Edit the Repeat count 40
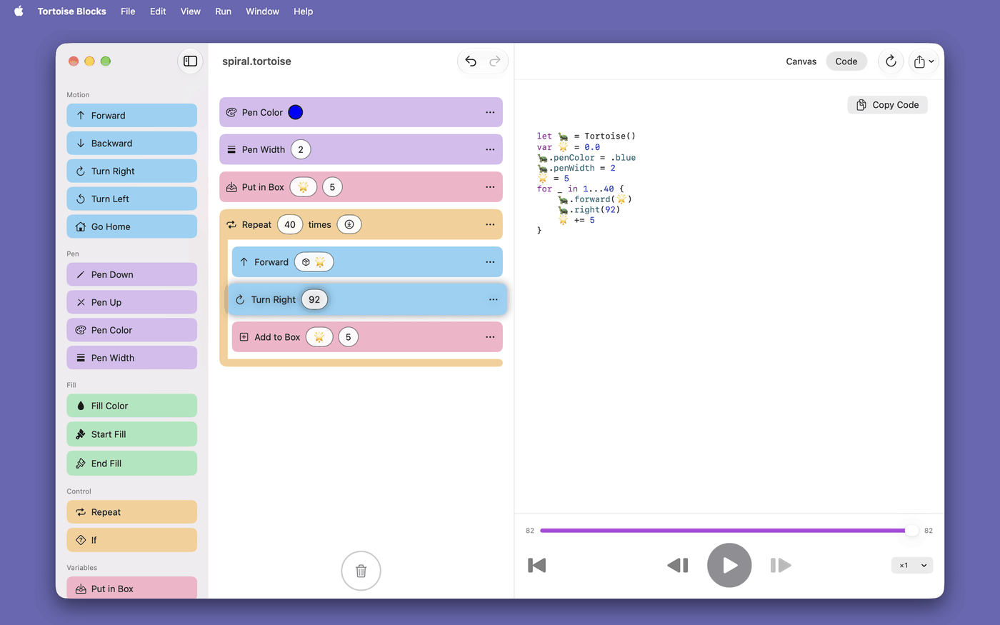The image size is (1000, 625). (x=290, y=224)
